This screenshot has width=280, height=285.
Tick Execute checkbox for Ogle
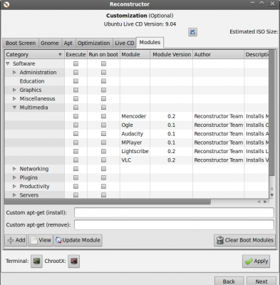click(x=76, y=125)
